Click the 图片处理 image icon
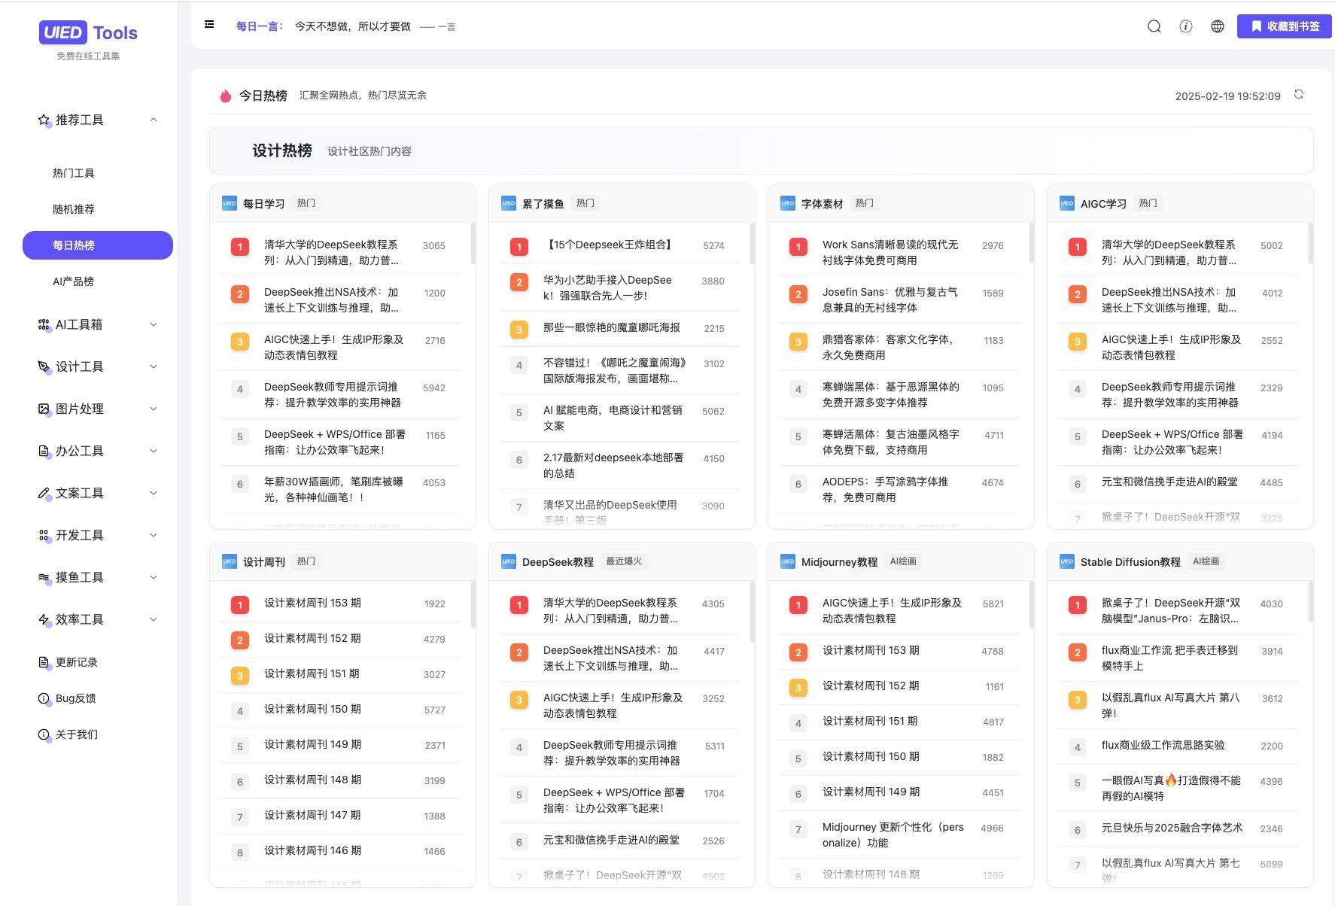Image resolution: width=1335 pixels, height=906 pixels. pos(44,409)
